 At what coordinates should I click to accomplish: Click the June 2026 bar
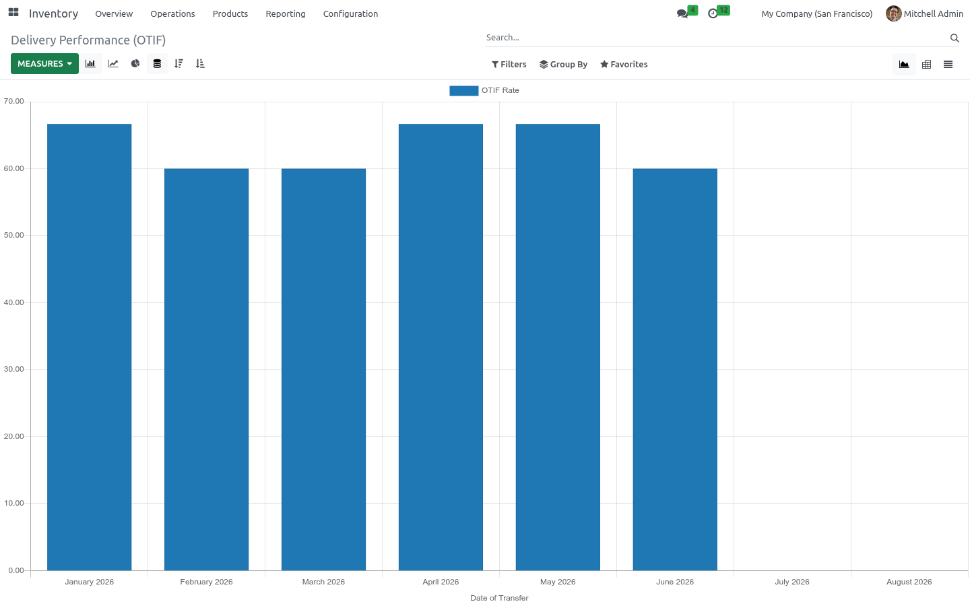coord(676,370)
